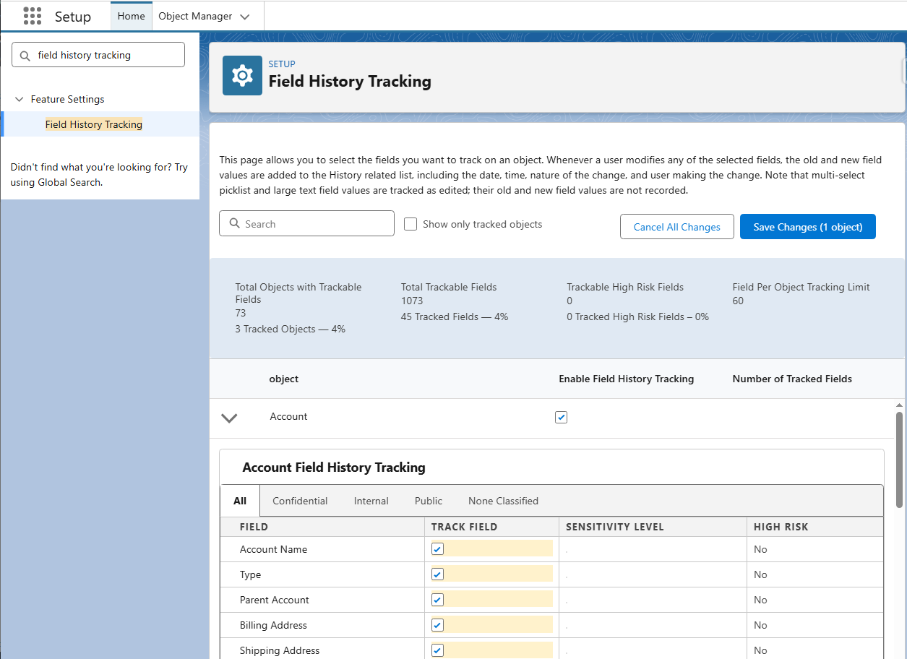The height and width of the screenshot is (659, 907).
Task: Click the 45 Tracked Fields — 4% text
Action: 455,316
